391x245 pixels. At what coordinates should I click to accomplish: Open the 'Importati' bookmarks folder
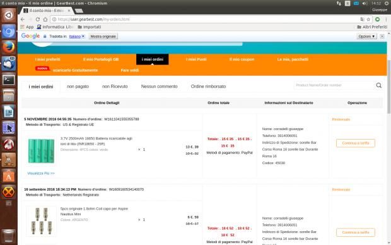pyautogui.click(x=90, y=27)
